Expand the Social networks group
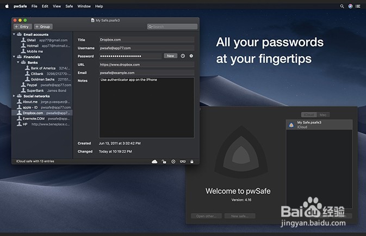This screenshot has width=366, height=236. pos(14,96)
